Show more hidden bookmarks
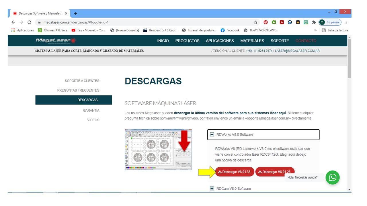This screenshot has height=206, width=367. coord(315,30)
